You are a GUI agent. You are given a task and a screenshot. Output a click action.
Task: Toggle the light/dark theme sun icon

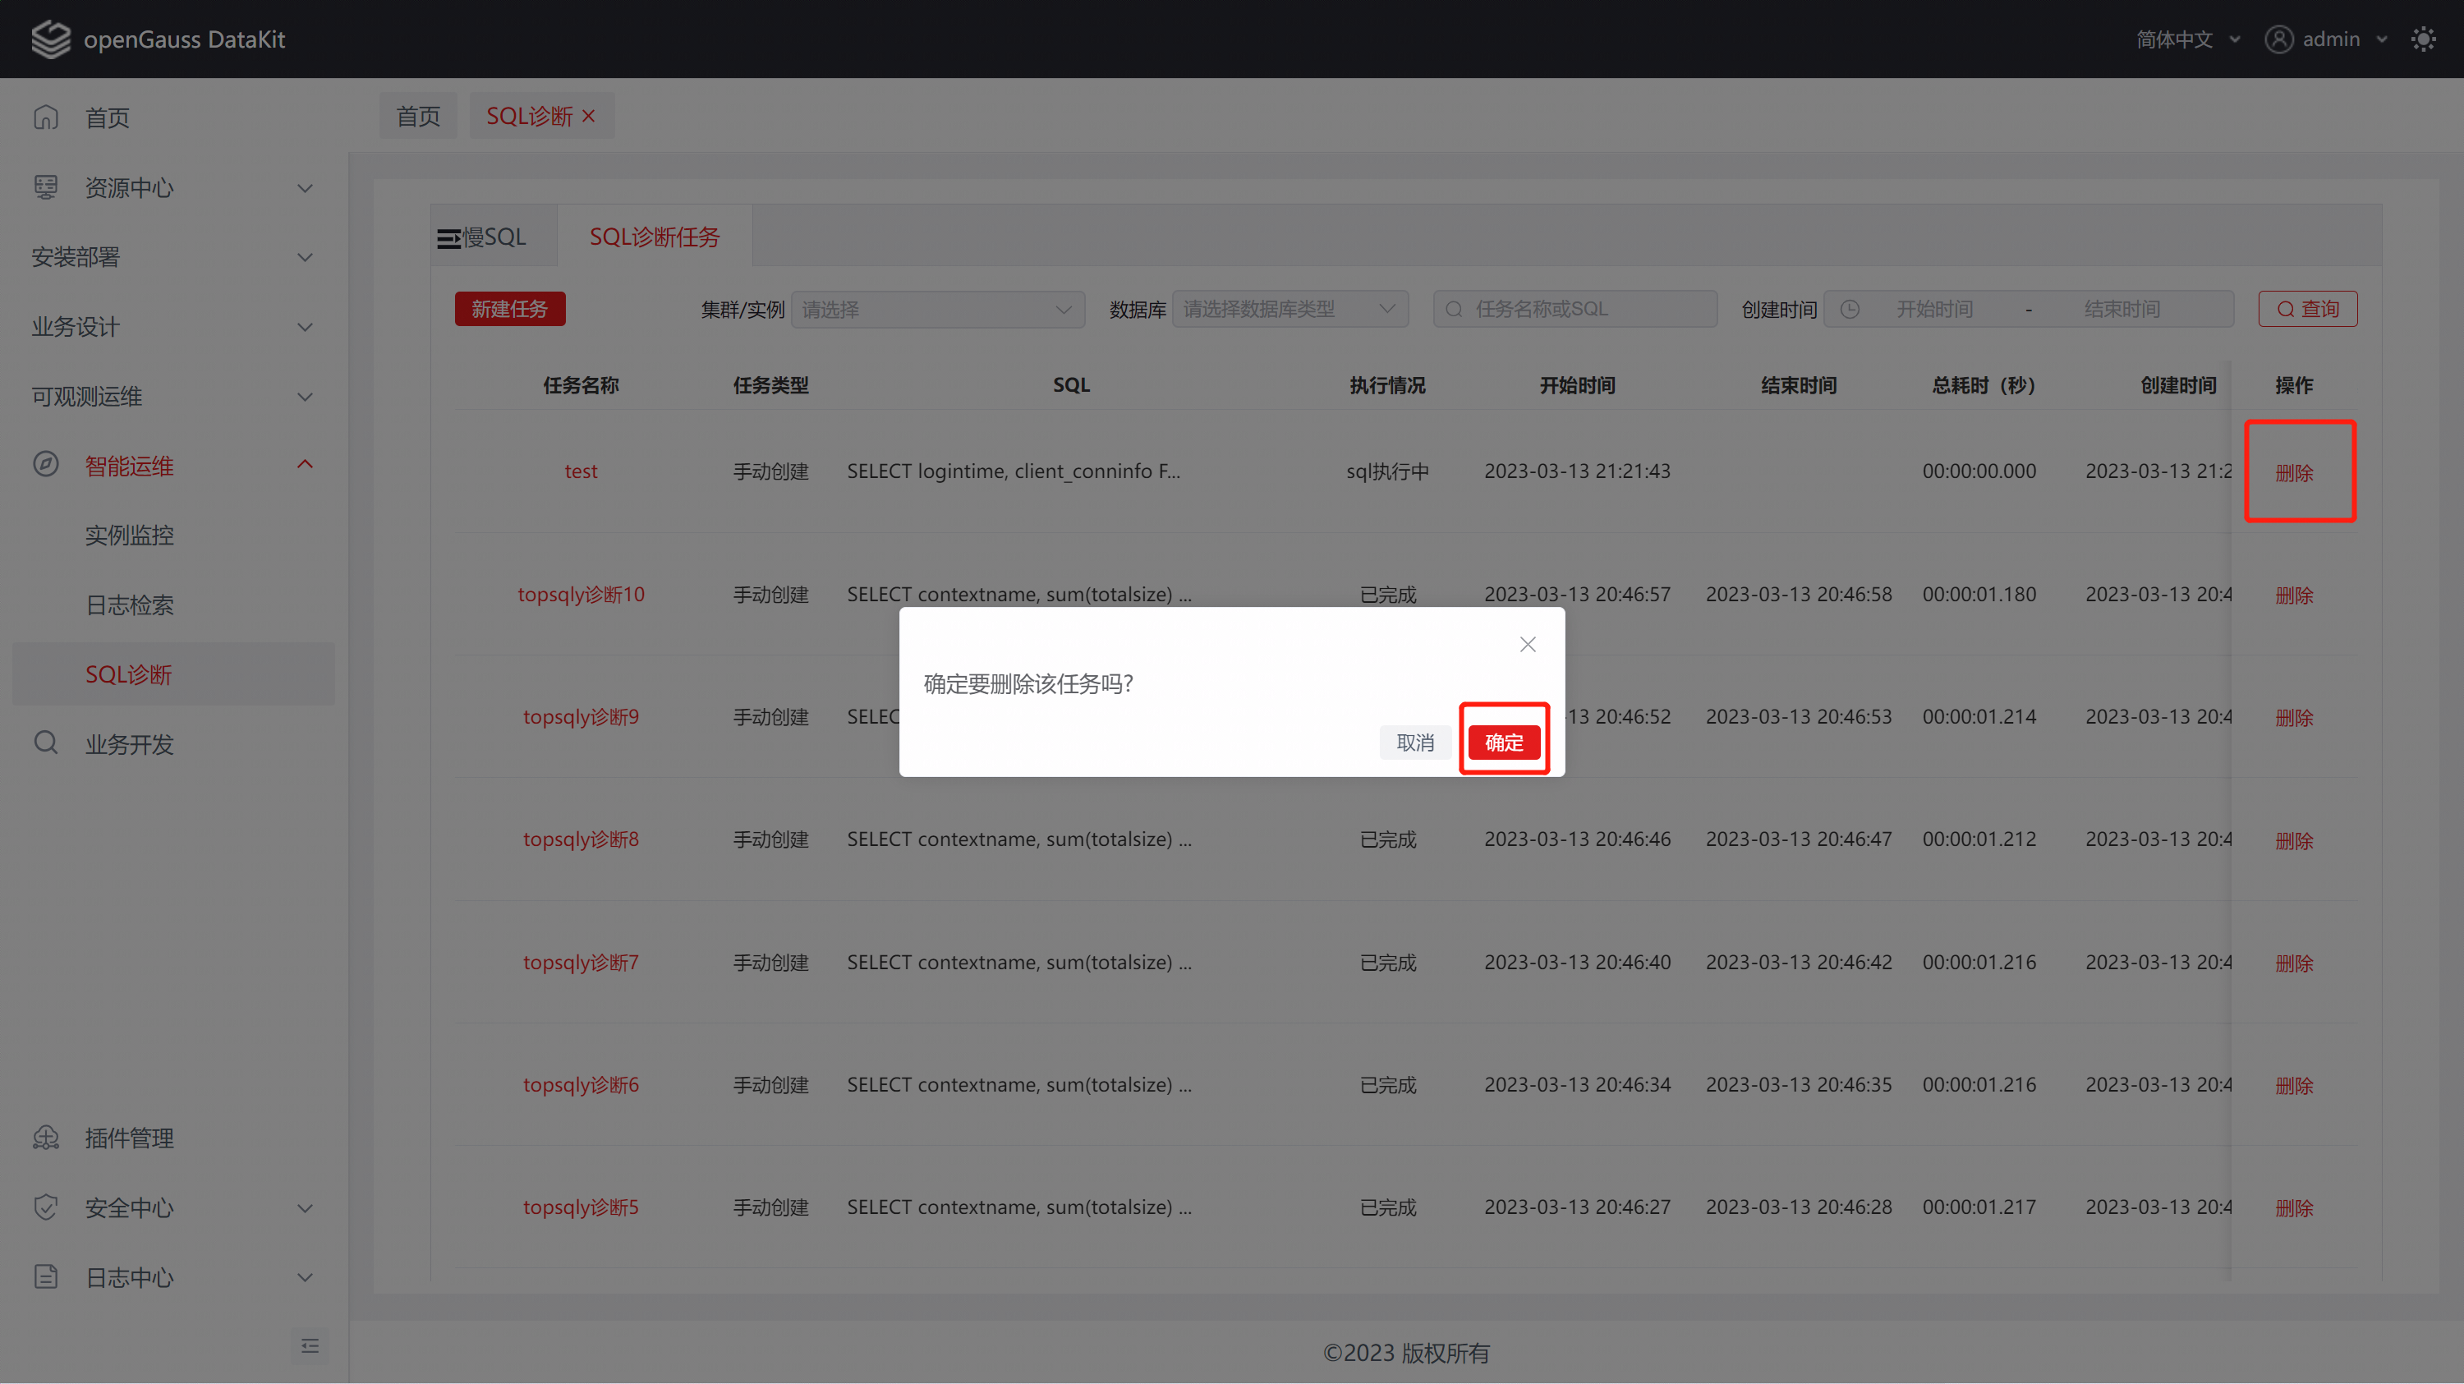click(2423, 39)
